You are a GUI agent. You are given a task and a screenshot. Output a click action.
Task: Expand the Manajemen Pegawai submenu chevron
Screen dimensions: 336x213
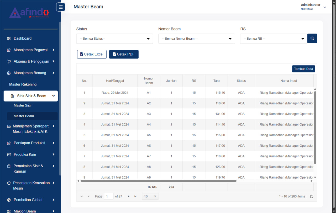[54, 50]
